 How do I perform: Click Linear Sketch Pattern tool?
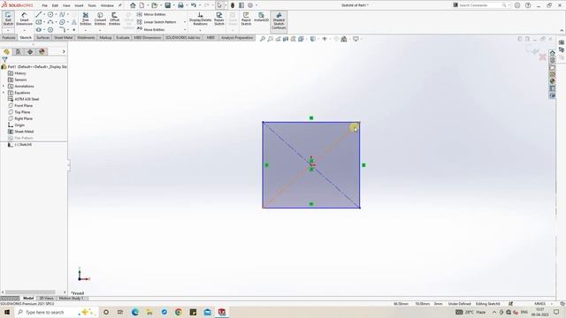157,22
